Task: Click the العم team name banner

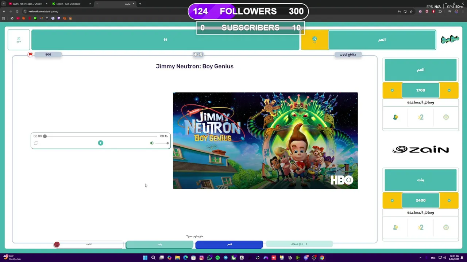Action: pyautogui.click(x=382, y=40)
